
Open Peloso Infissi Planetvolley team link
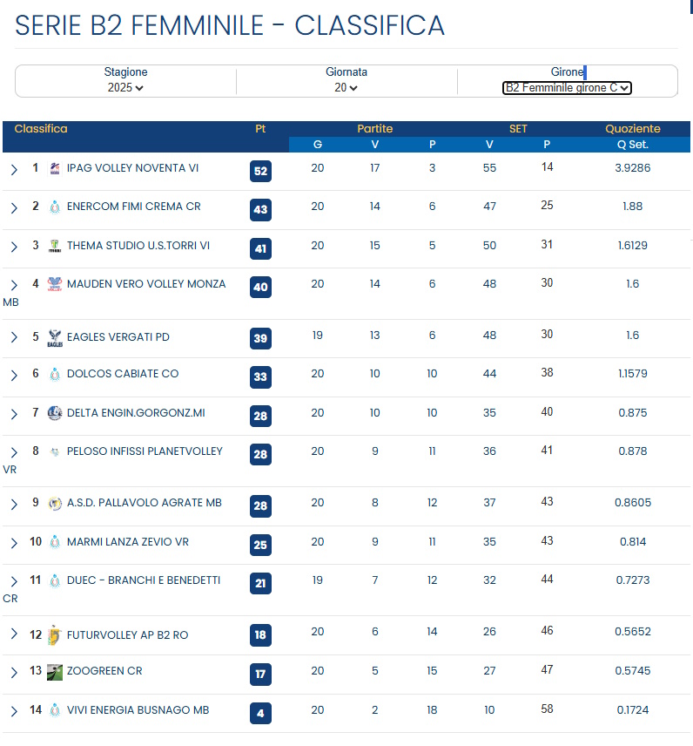tap(145, 451)
